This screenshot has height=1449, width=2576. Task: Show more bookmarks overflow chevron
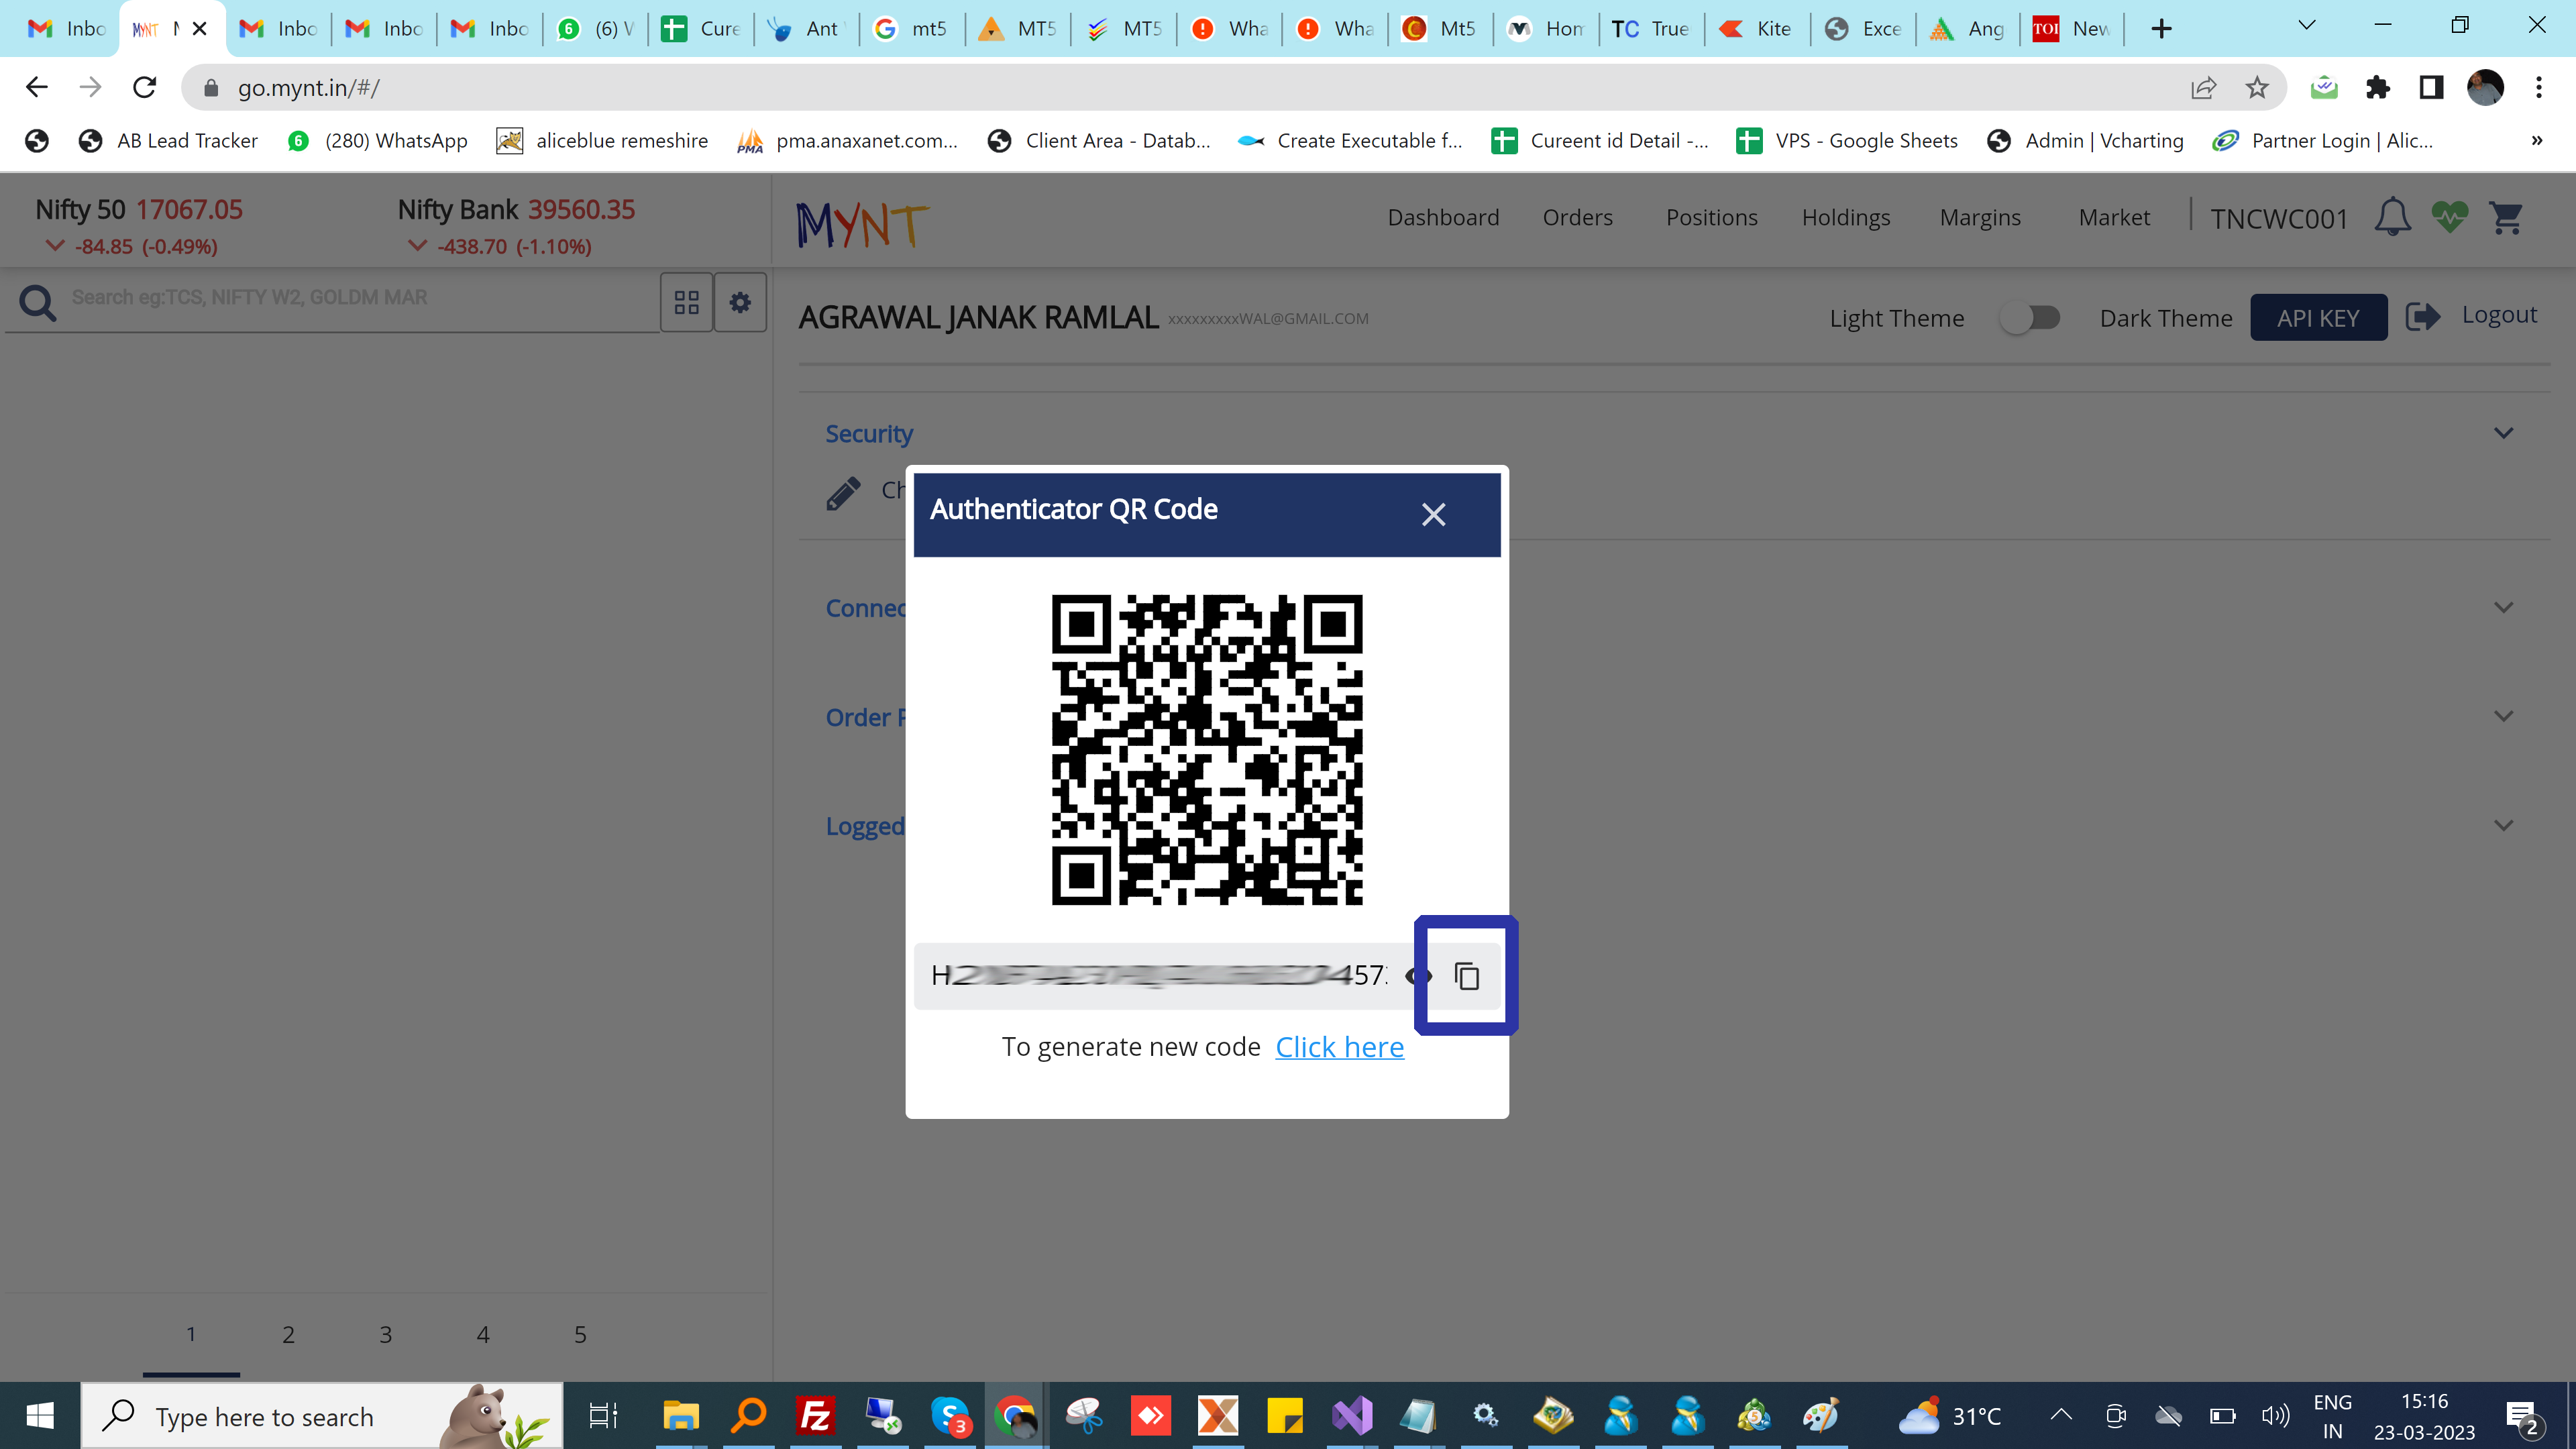(x=2537, y=141)
